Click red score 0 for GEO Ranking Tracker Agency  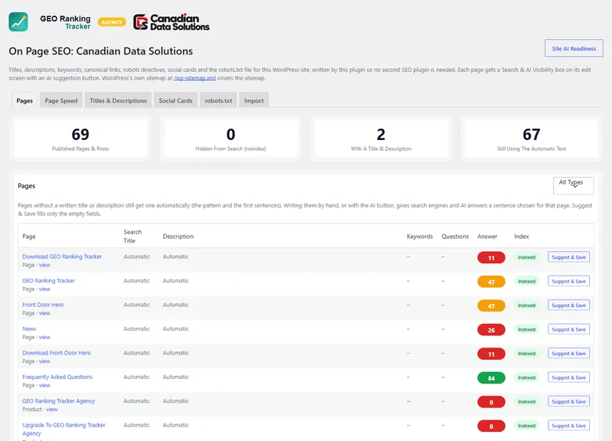(491, 402)
